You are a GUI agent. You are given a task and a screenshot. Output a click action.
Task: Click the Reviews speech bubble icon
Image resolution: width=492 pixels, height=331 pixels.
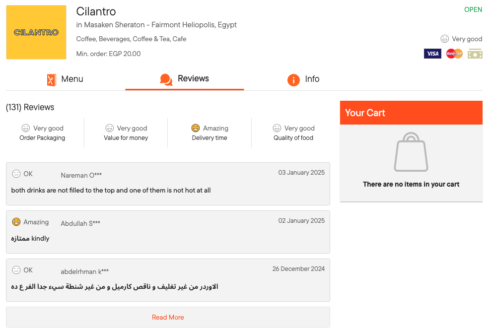point(166,79)
